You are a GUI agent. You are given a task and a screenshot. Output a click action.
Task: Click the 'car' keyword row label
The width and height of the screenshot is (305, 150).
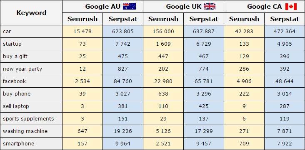coord(31,32)
